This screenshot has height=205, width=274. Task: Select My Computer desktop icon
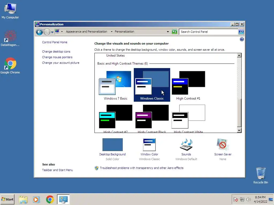tap(10, 11)
